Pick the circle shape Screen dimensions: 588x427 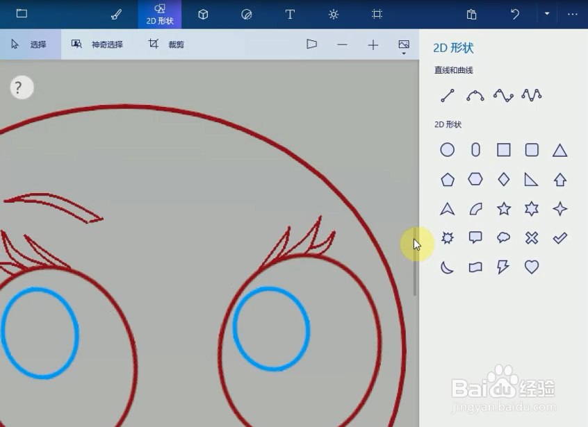point(448,150)
